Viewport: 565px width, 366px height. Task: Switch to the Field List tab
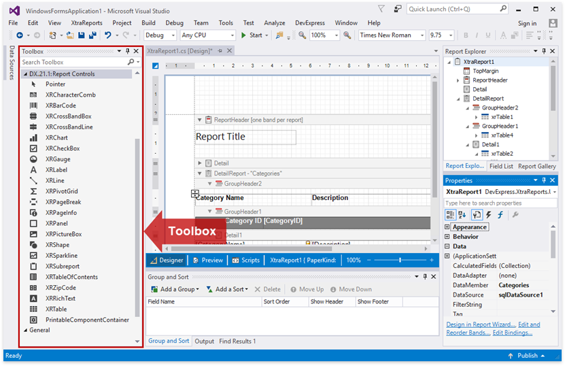click(501, 166)
